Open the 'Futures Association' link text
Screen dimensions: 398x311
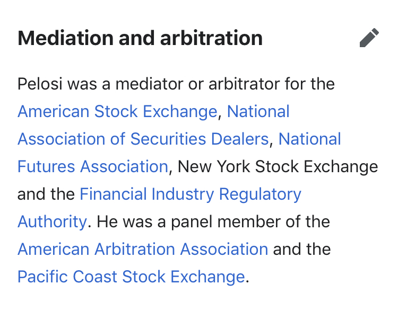[x=93, y=166]
